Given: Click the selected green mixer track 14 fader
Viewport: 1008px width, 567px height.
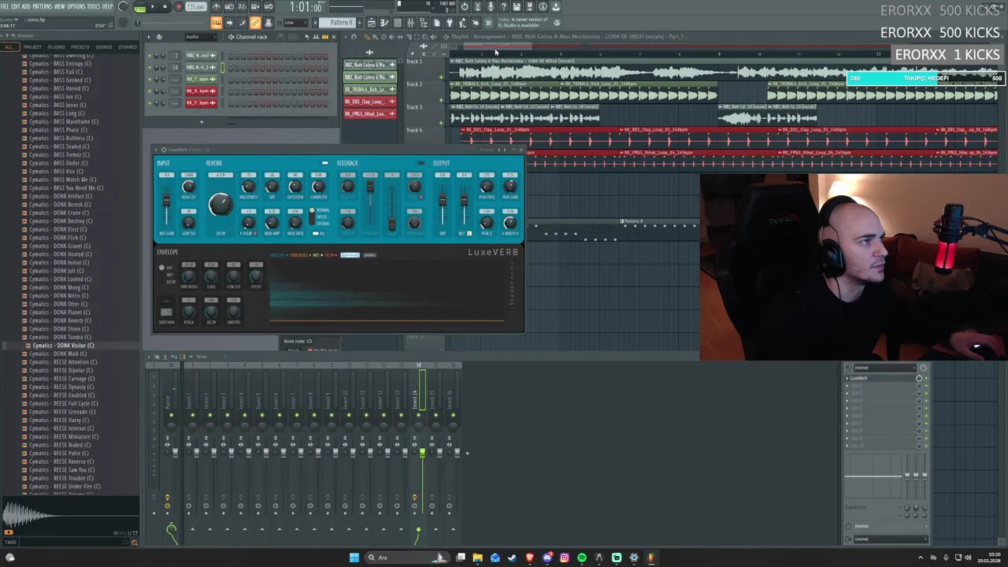Looking at the screenshot, I should (x=422, y=453).
